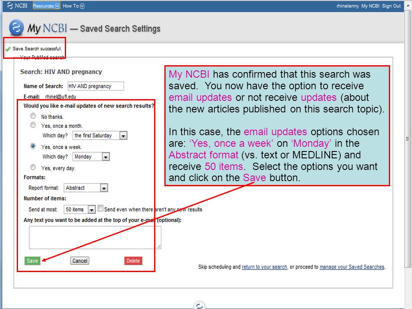
Task: Open manage your Saved Searches link
Action: point(352,267)
